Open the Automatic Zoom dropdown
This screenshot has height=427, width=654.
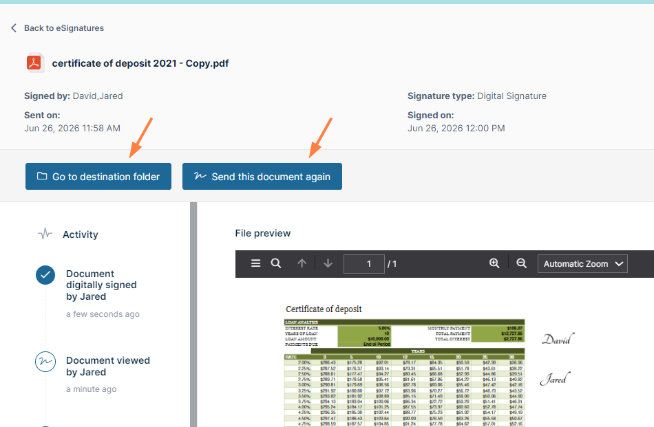(582, 264)
